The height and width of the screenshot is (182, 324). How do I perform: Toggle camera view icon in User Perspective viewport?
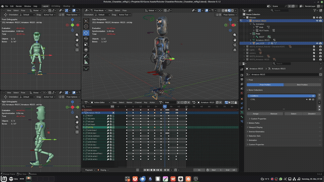pyautogui.click(x=235, y=45)
